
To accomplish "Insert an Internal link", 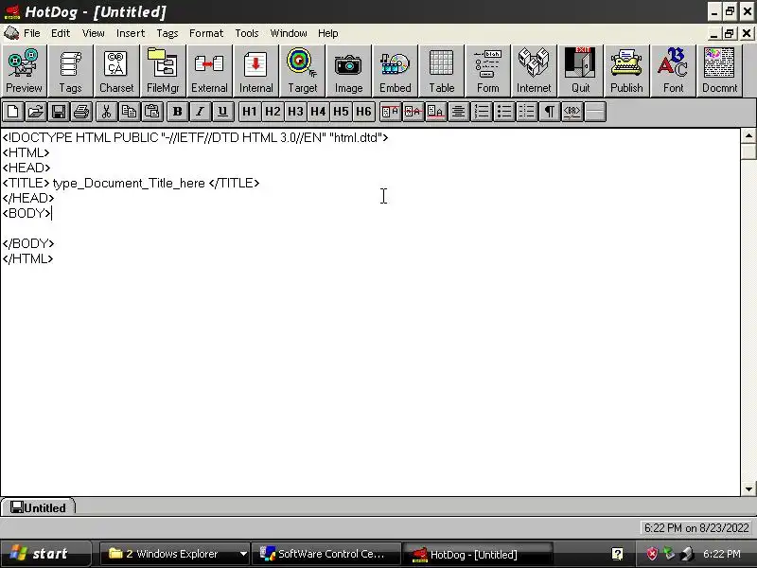I will (x=255, y=71).
